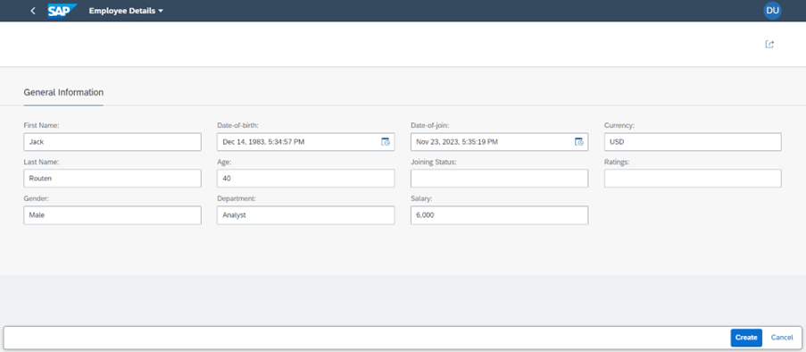The width and height of the screenshot is (806, 352).
Task: Click the 'Salary:' label
Action: click(421, 198)
